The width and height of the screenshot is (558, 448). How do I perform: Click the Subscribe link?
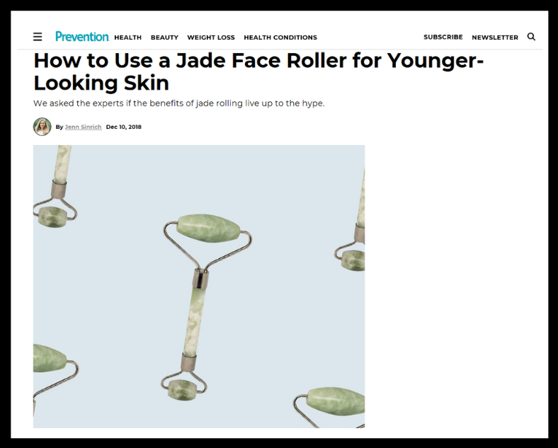[443, 37]
